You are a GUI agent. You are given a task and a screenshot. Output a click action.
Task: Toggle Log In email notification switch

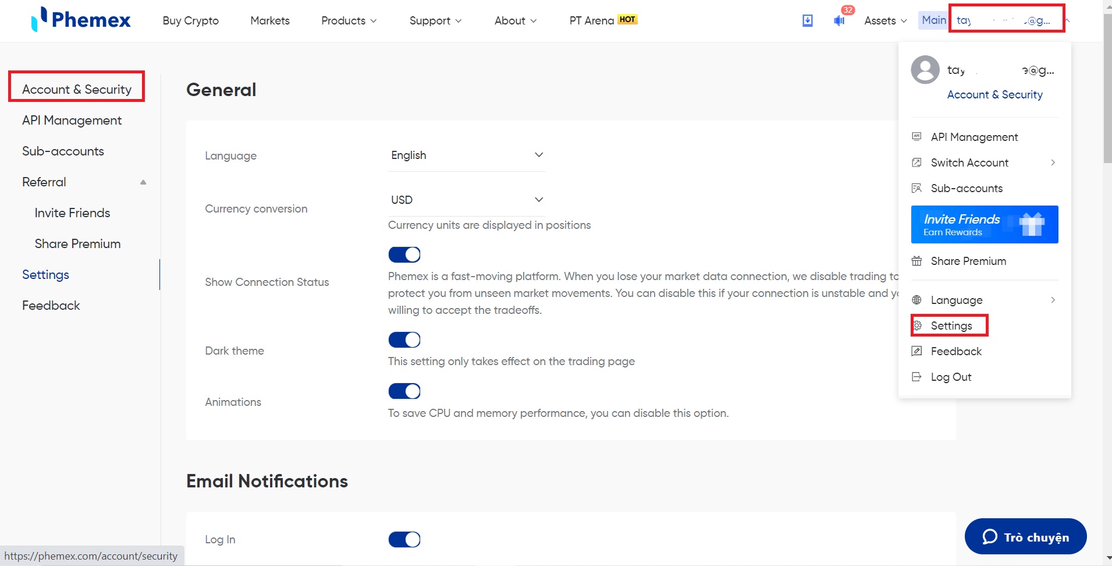coord(404,540)
